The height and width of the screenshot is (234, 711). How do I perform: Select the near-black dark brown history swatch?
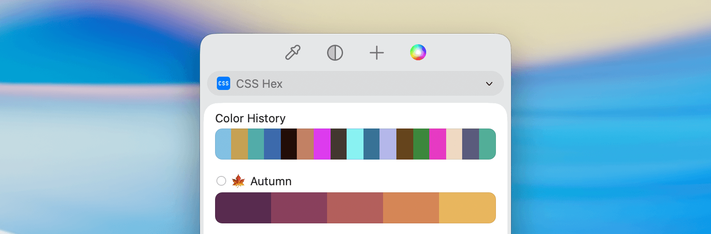pos(289,144)
